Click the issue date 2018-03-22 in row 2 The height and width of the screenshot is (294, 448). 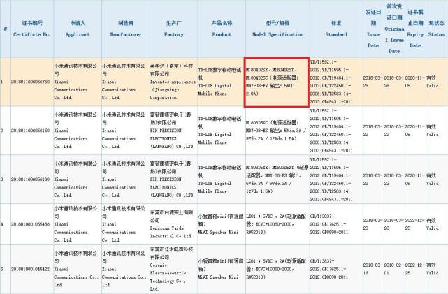point(373,131)
